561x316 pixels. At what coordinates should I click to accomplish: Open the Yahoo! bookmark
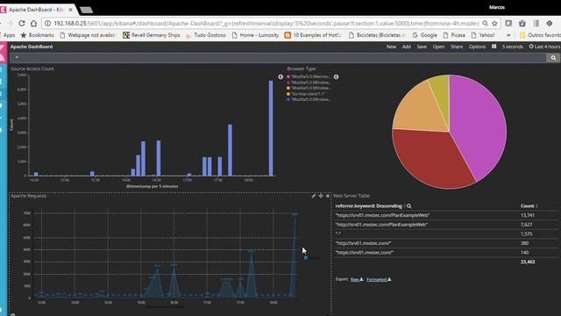point(483,35)
